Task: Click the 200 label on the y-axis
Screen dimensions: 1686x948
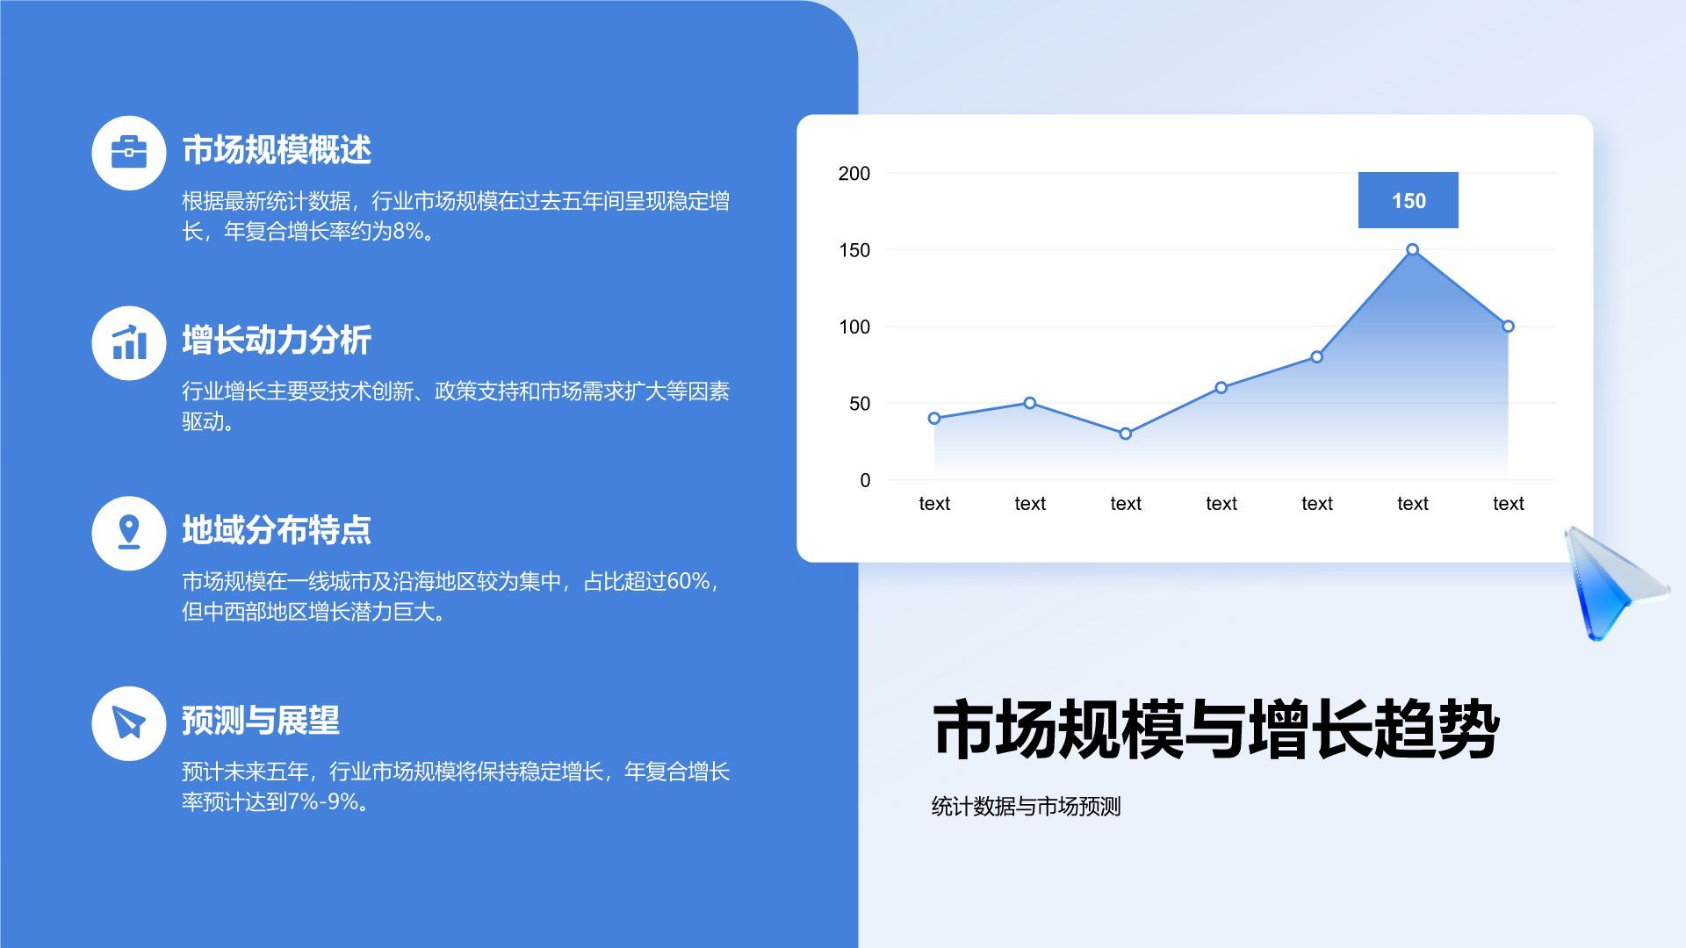Action: click(854, 174)
